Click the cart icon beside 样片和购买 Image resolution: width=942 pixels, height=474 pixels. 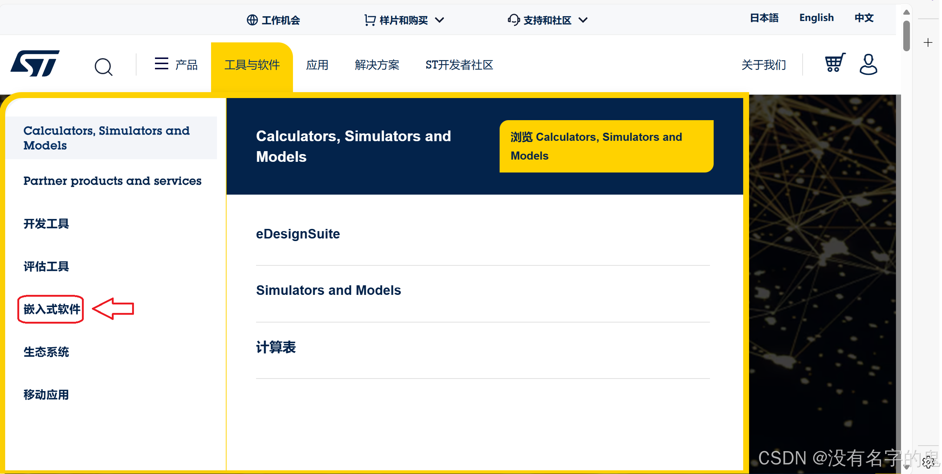[x=370, y=20]
